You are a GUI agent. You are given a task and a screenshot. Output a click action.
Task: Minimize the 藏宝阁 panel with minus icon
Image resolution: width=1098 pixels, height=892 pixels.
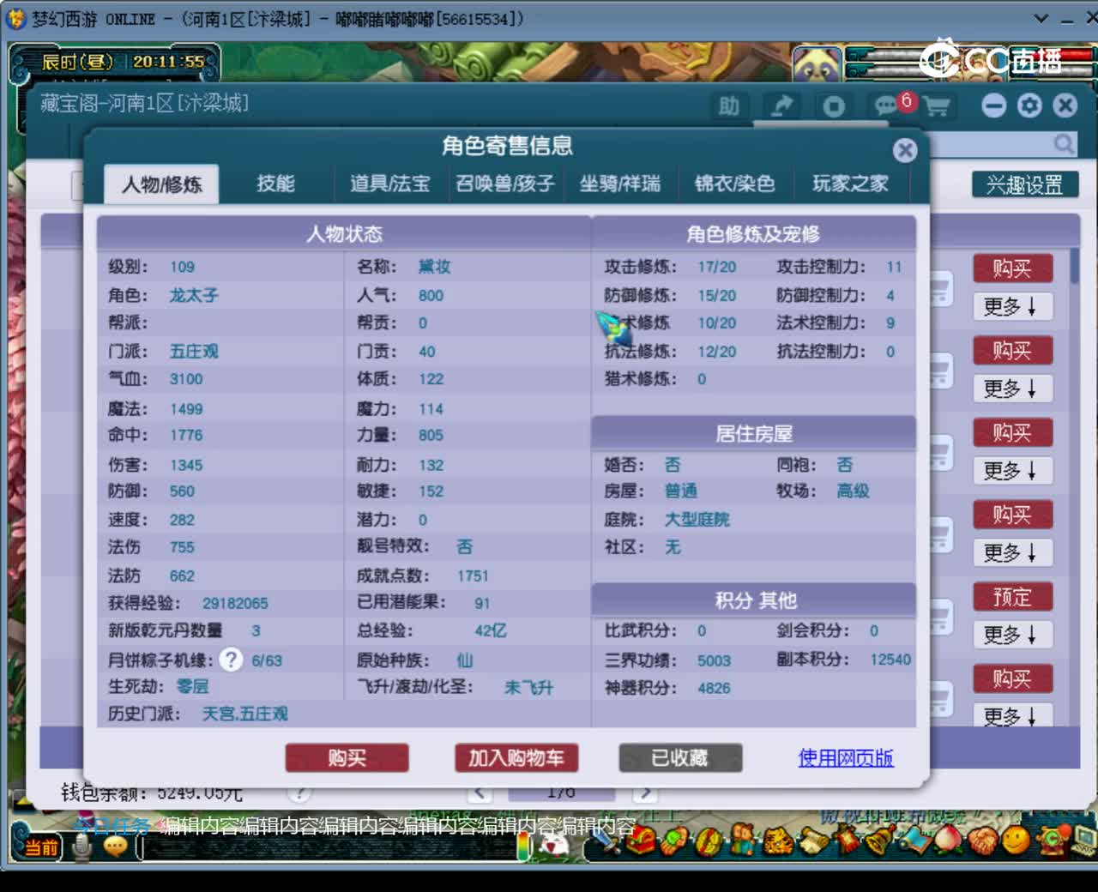tap(993, 105)
